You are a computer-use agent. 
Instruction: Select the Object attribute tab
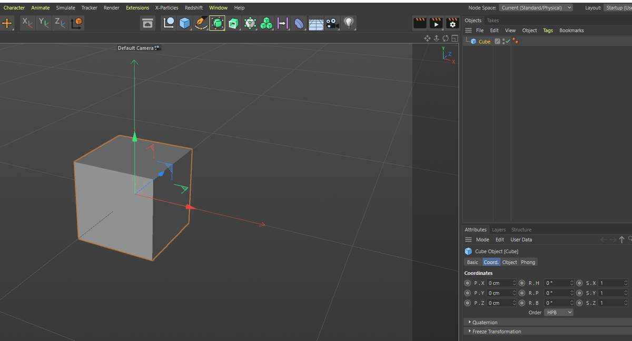pos(509,262)
